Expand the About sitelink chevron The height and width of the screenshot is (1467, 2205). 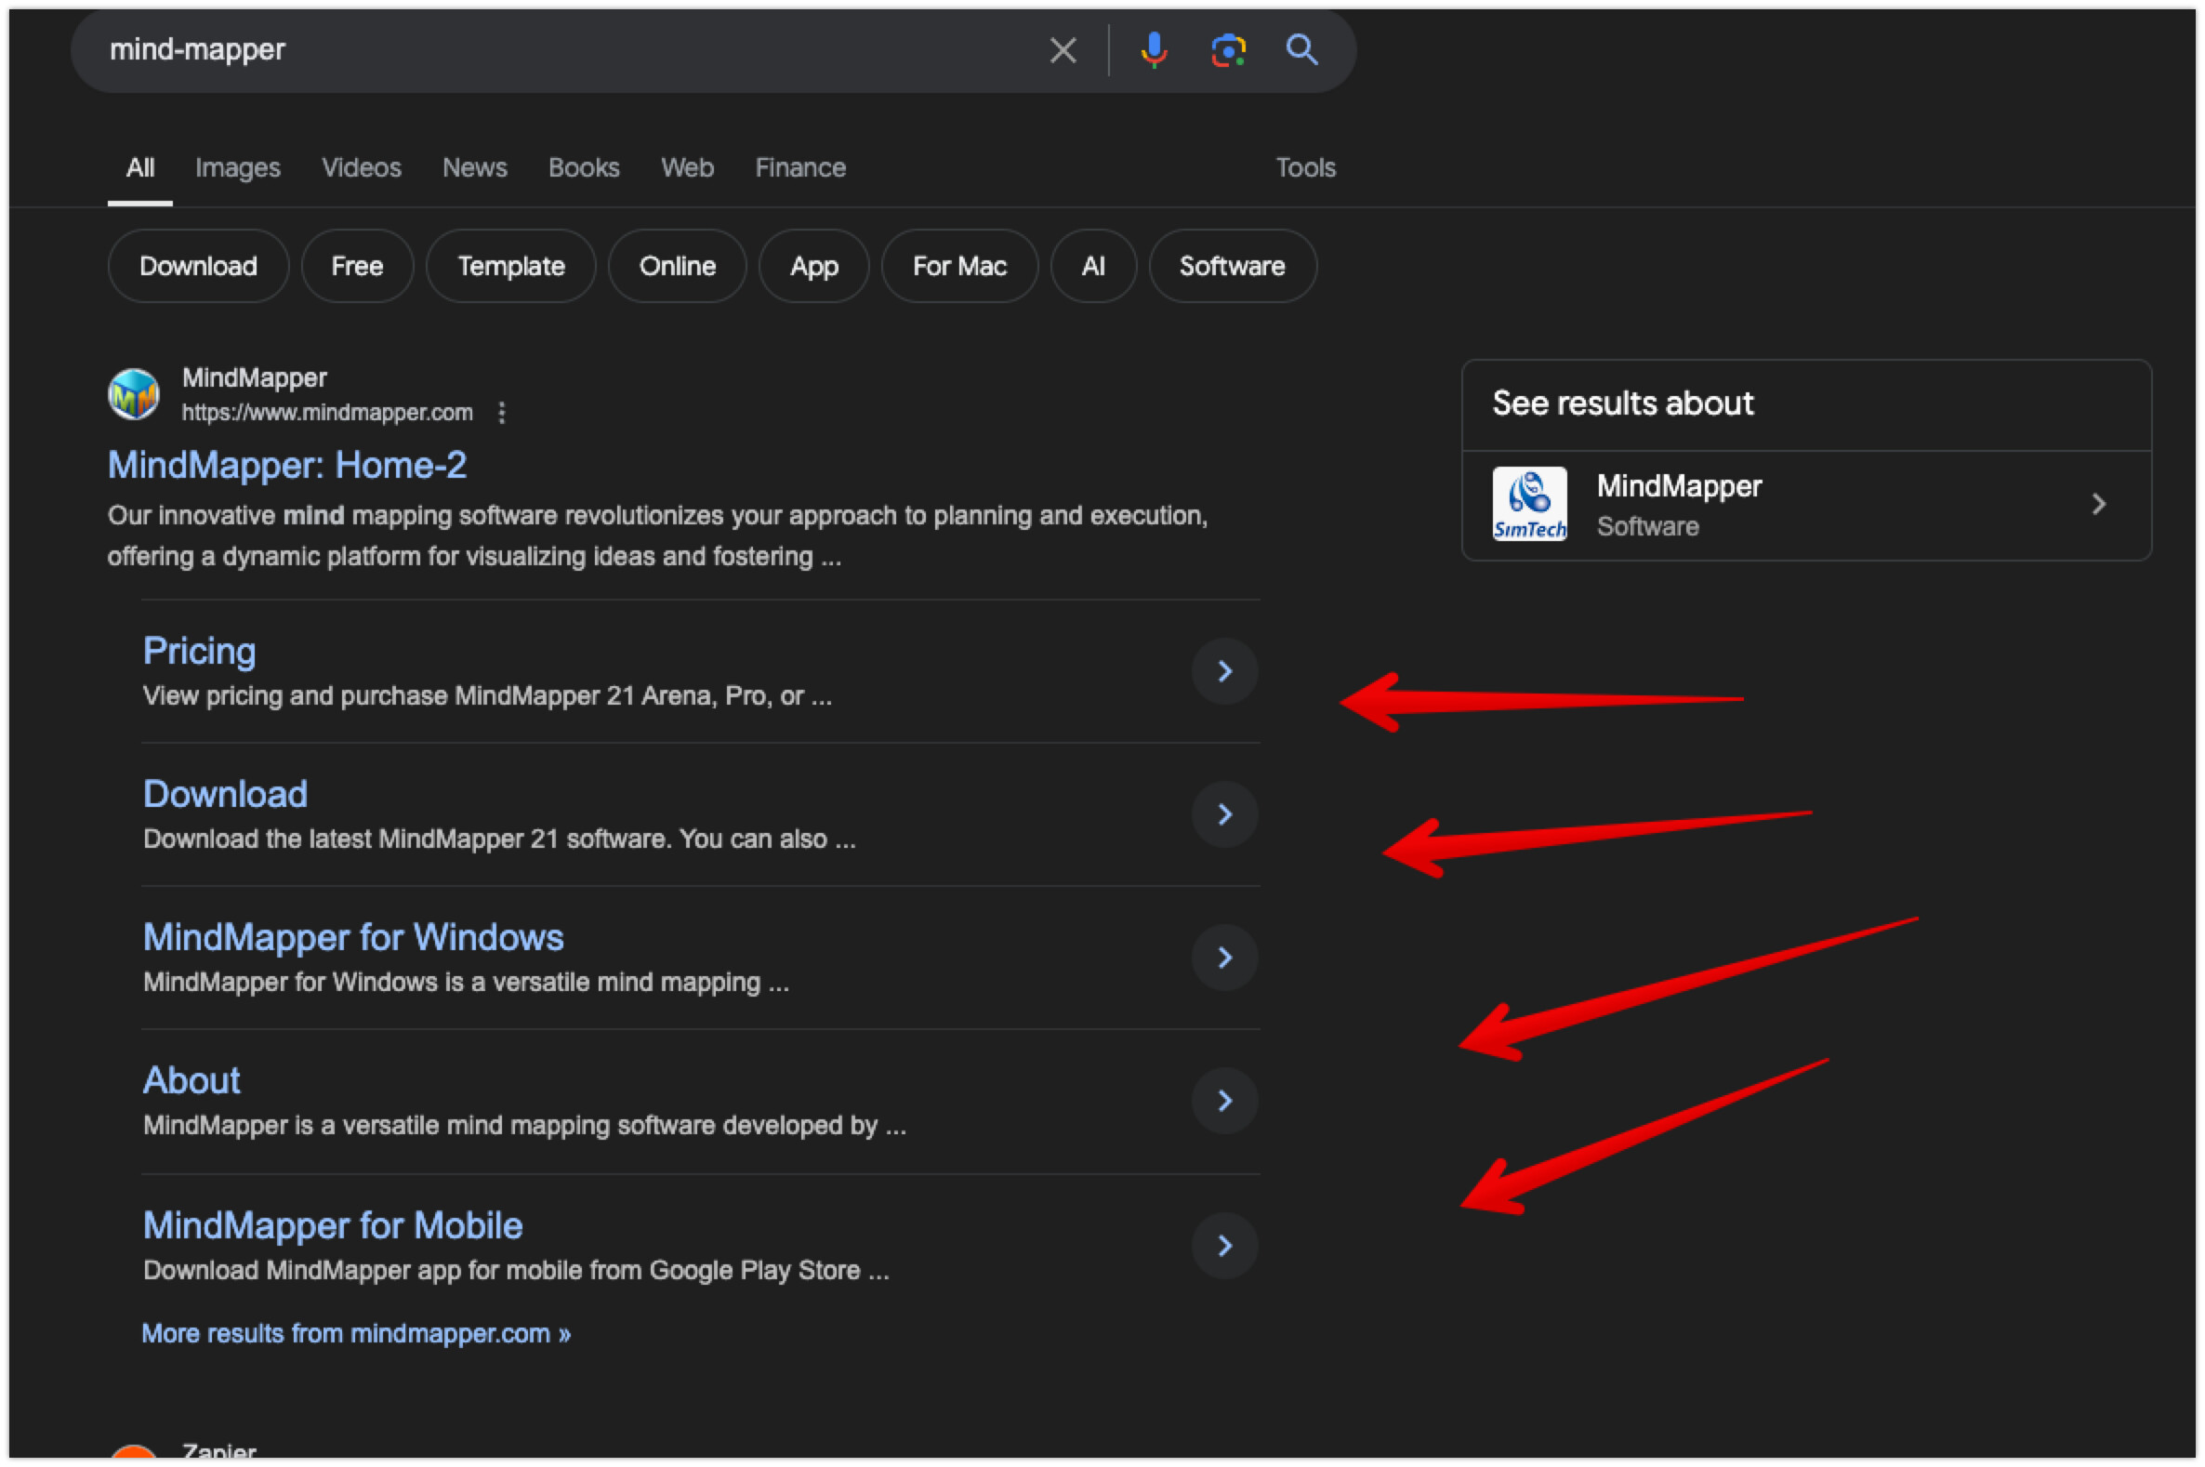click(1224, 1101)
